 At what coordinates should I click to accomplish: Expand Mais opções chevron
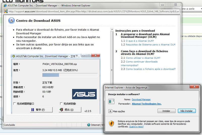coord(110,111)
